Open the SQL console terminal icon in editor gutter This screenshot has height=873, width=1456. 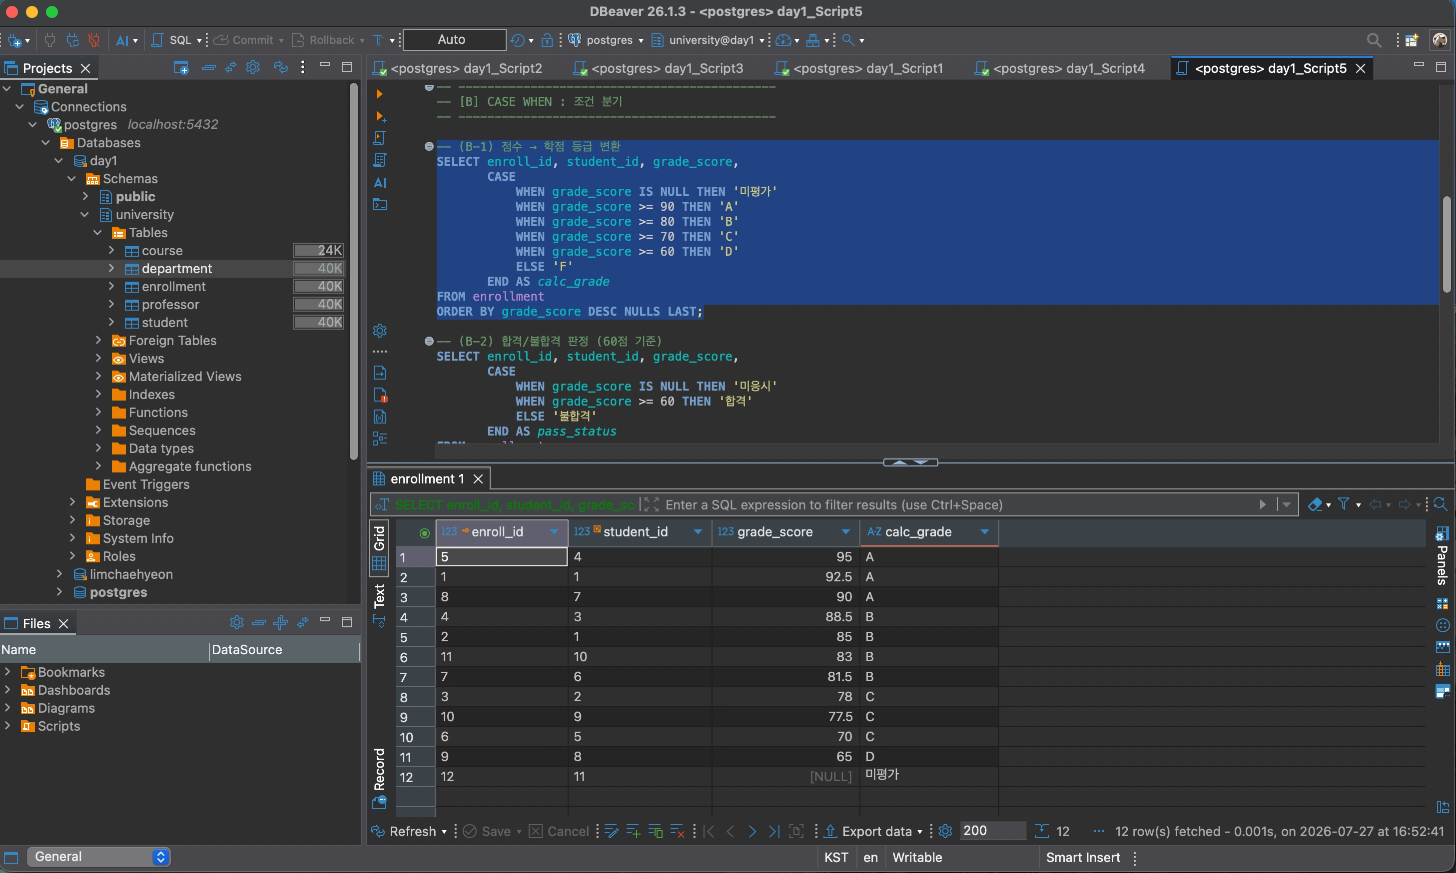pyautogui.click(x=380, y=205)
